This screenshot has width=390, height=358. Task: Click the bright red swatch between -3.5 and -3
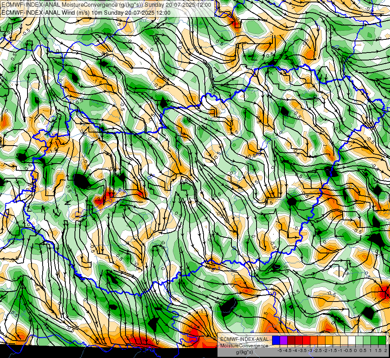click(306, 340)
